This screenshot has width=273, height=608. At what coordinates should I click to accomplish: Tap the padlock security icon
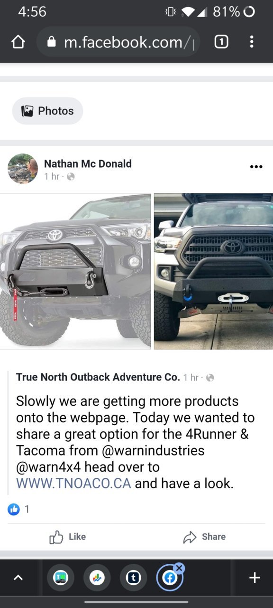tap(52, 42)
